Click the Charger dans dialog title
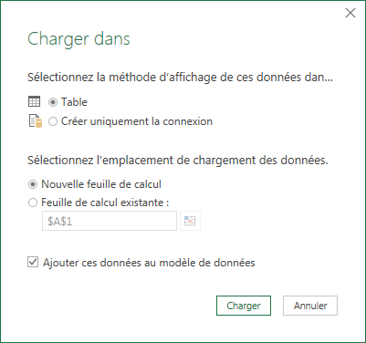This screenshot has height=343, width=366. pyautogui.click(x=78, y=39)
